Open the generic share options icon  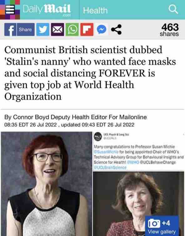click(116, 29)
